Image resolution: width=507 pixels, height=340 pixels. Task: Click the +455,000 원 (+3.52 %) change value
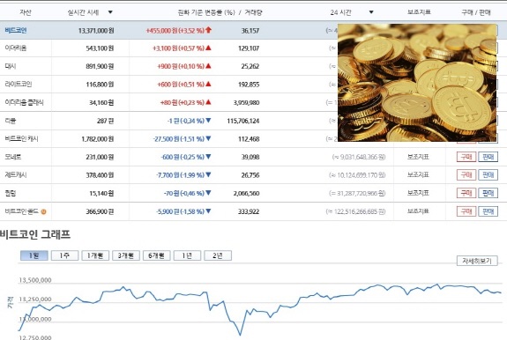(175, 31)
